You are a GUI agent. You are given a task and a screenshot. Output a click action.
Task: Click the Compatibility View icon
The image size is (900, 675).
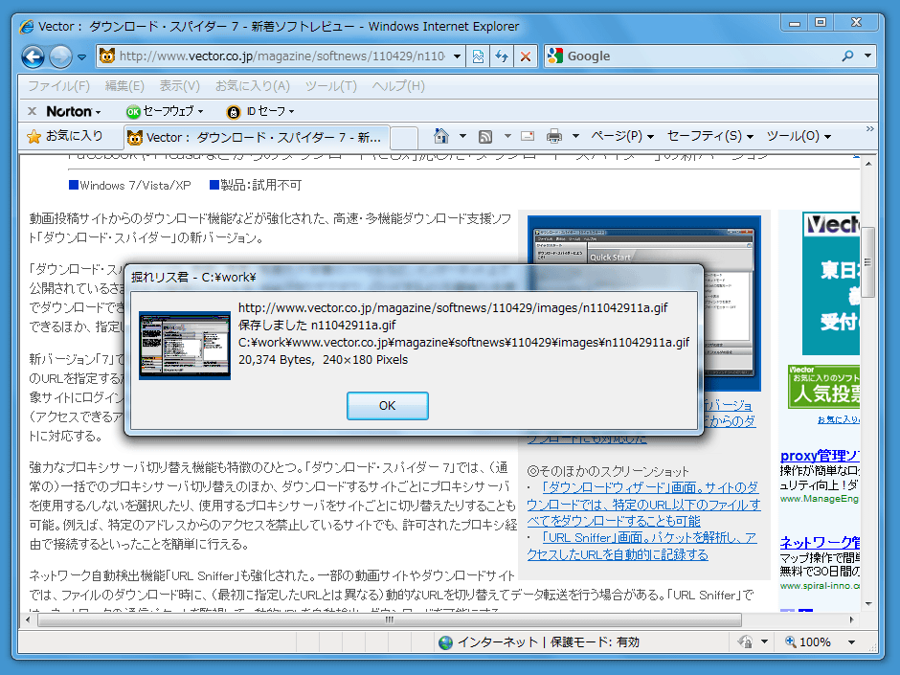478,56
